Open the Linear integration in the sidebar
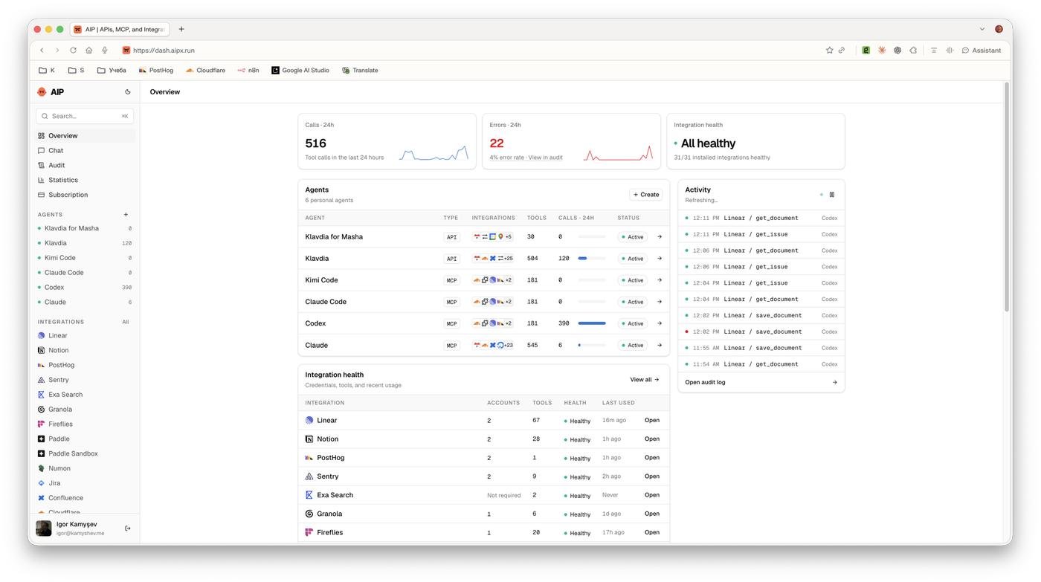 (x=85, y=336)
